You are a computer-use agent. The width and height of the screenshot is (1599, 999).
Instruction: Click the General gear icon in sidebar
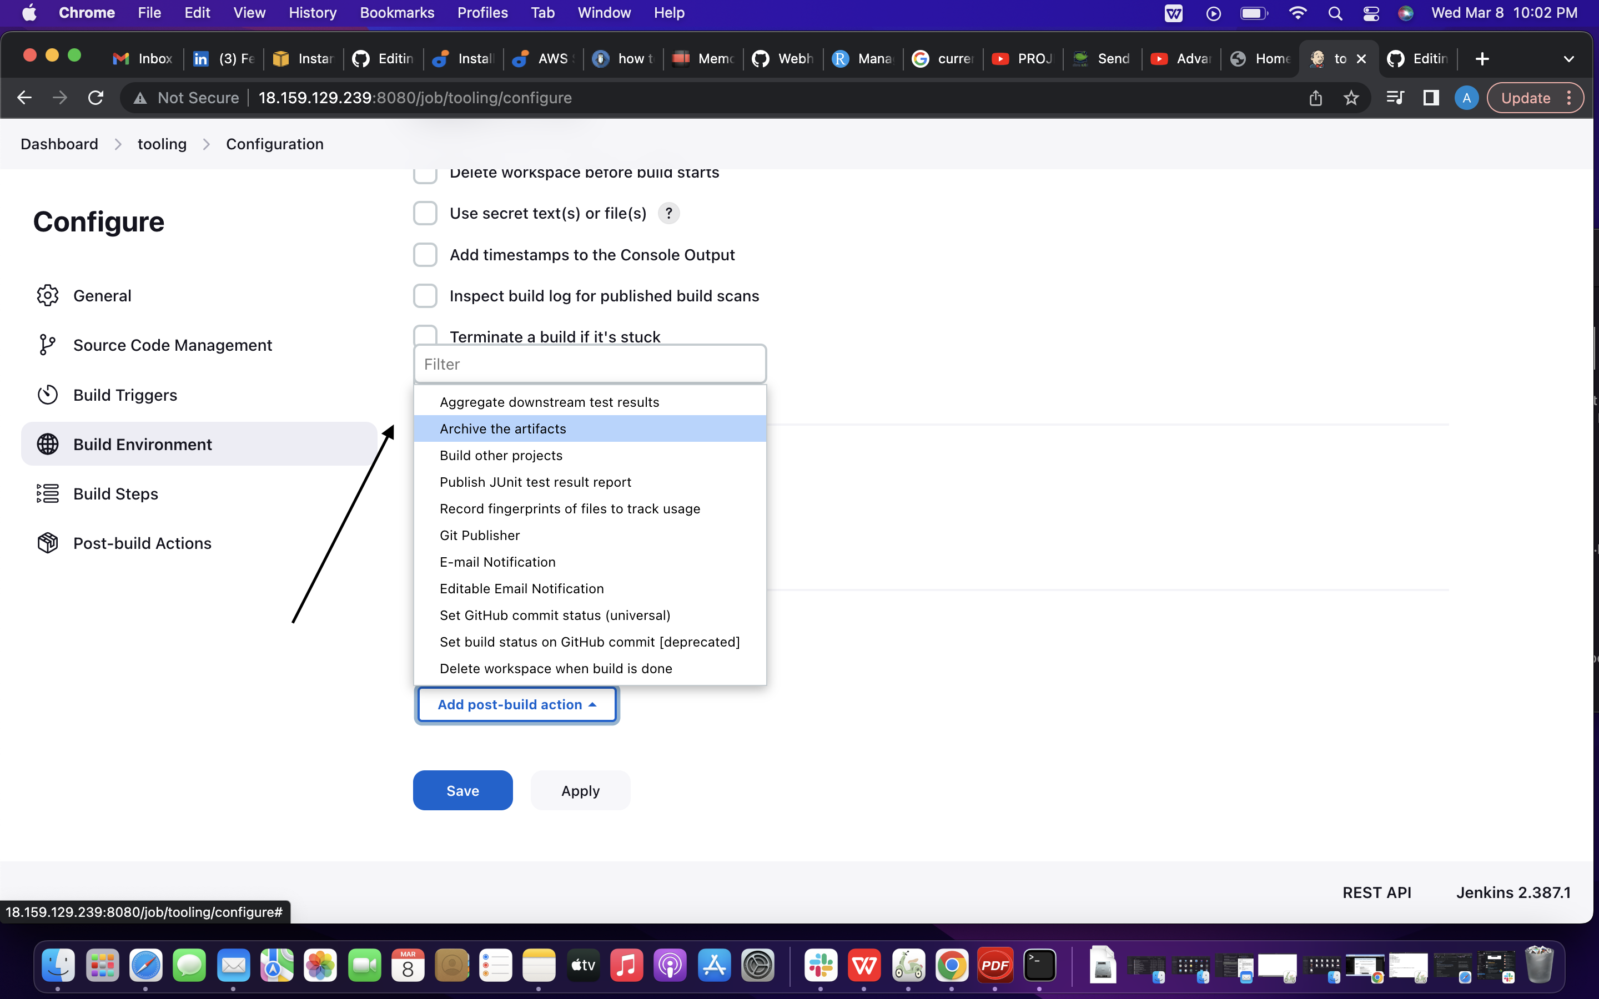tap(48, 295)
